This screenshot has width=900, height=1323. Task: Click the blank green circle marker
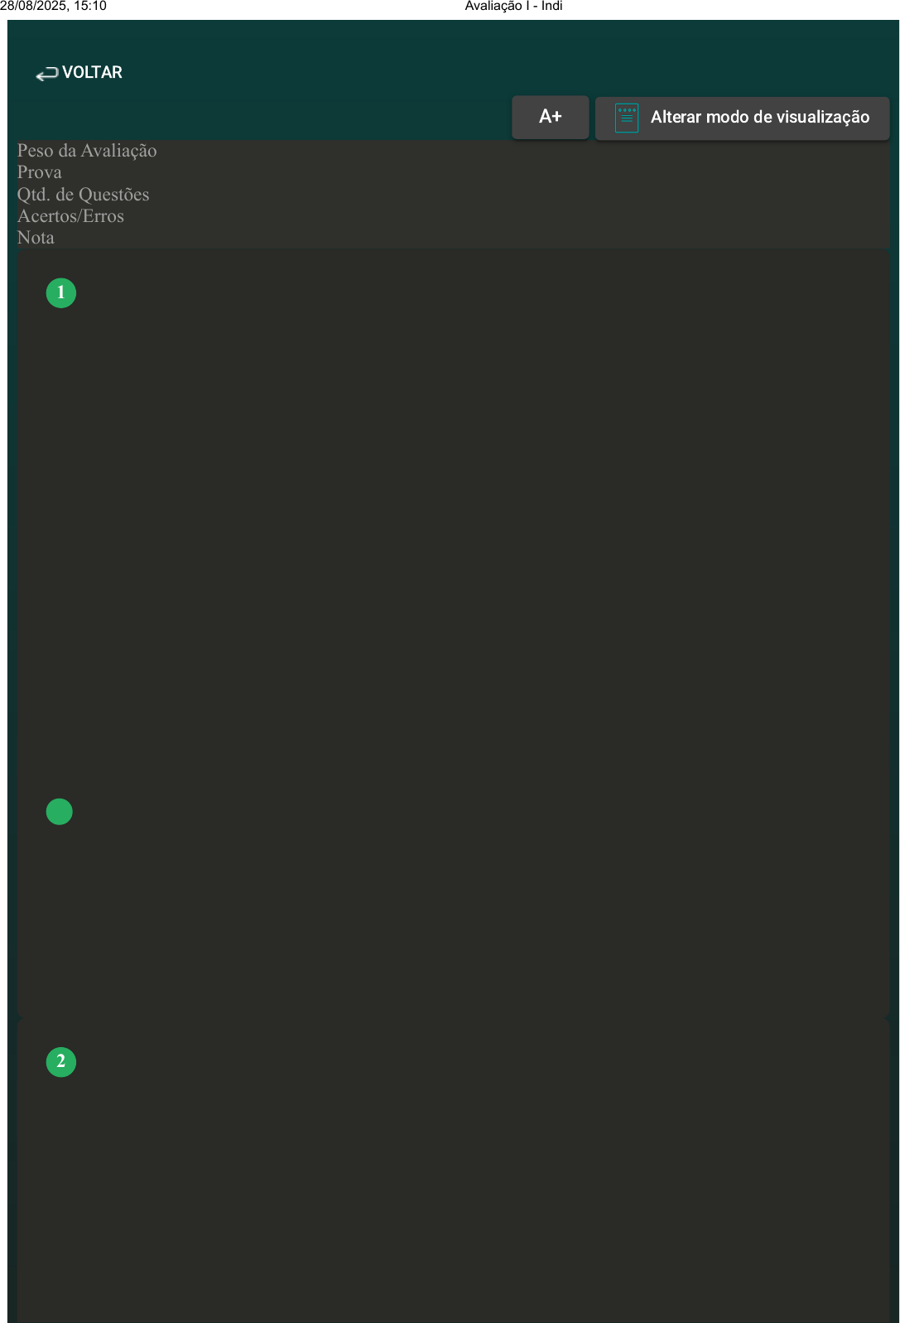point(60,812)
